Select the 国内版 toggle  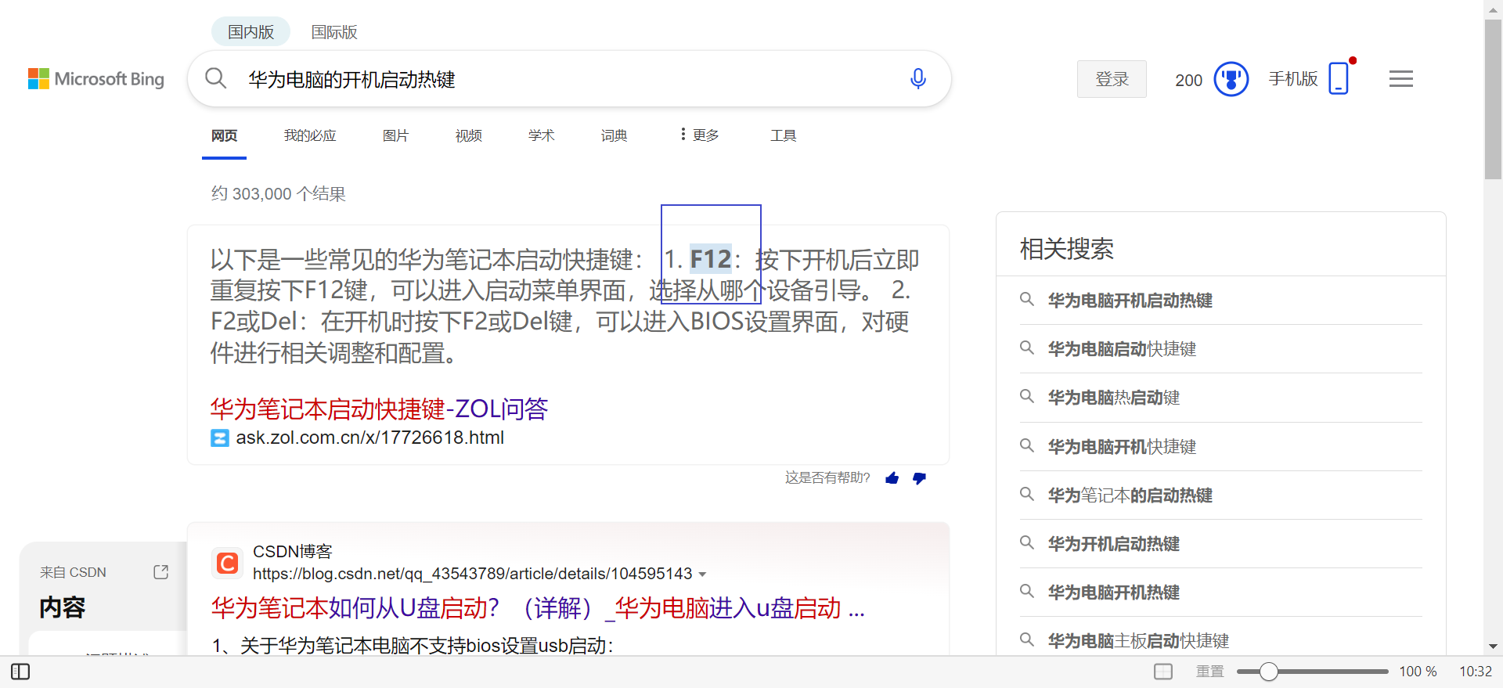tap(250, 32)
